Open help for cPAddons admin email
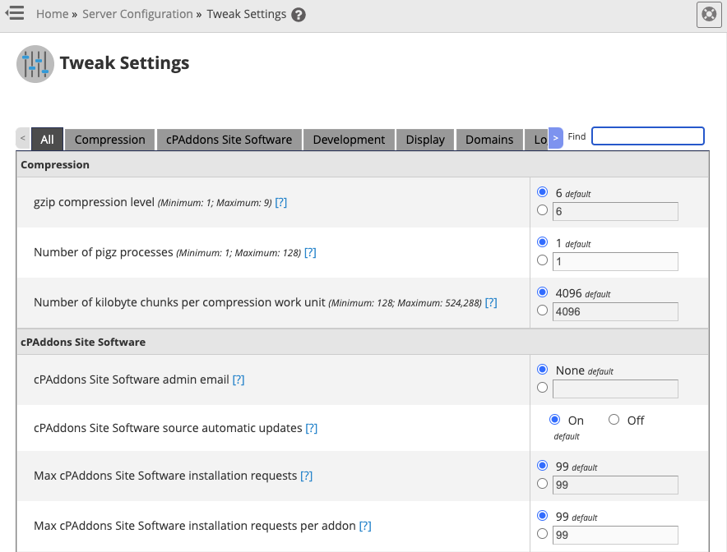Screen dimensions: 727x552 pyautogui.click(x=238, y=379)
